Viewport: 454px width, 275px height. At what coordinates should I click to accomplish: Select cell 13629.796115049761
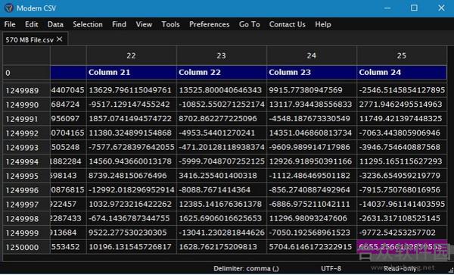(131, 90)
